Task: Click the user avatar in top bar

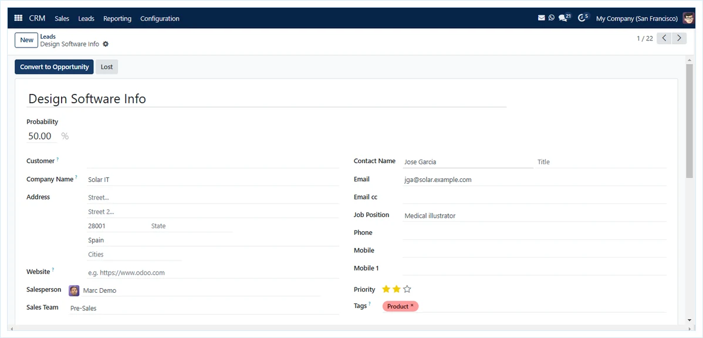Action: [x=688, y=18]
